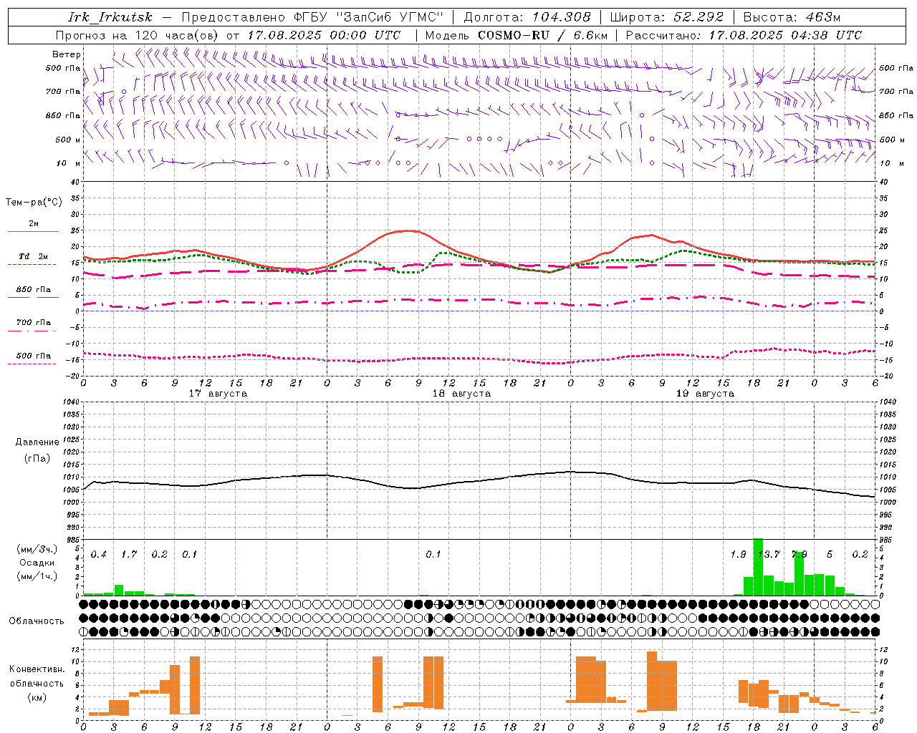Image resolution: width=917 pixels, height=733 pixels.
Task: Click the '(мм/1ч.)' precipitation unit label
Action: pyautogui.click(x=37, y=576)
